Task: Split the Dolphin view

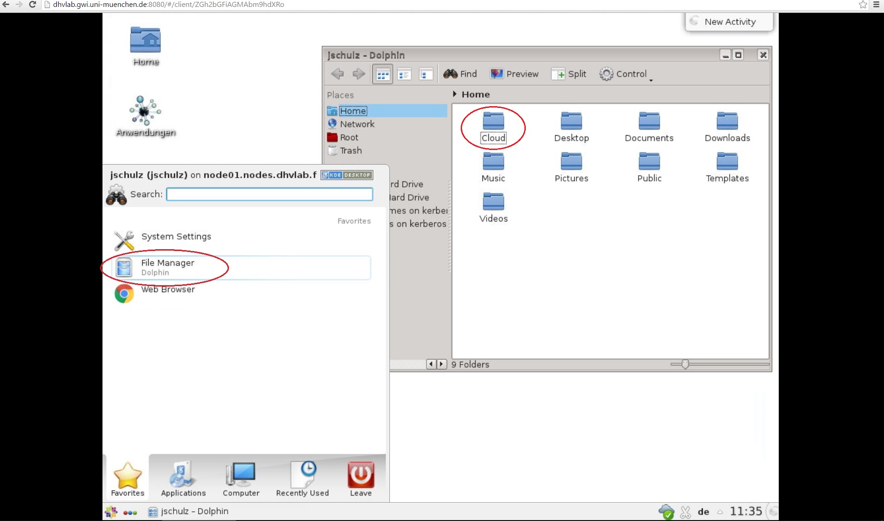Action: pos(569,74)
